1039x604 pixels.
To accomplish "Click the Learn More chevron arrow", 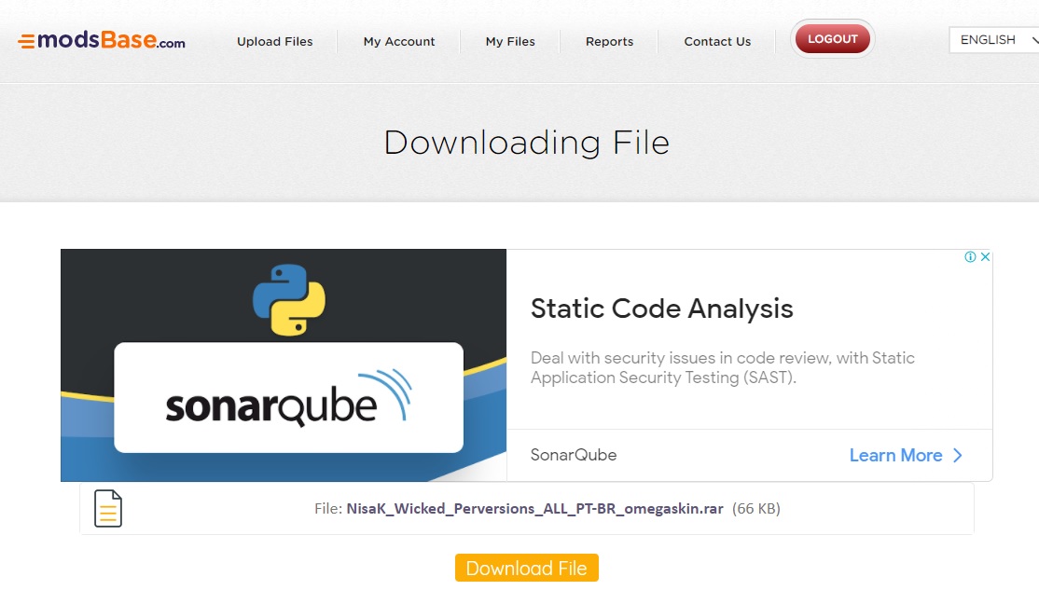I will tap(958, 455).
